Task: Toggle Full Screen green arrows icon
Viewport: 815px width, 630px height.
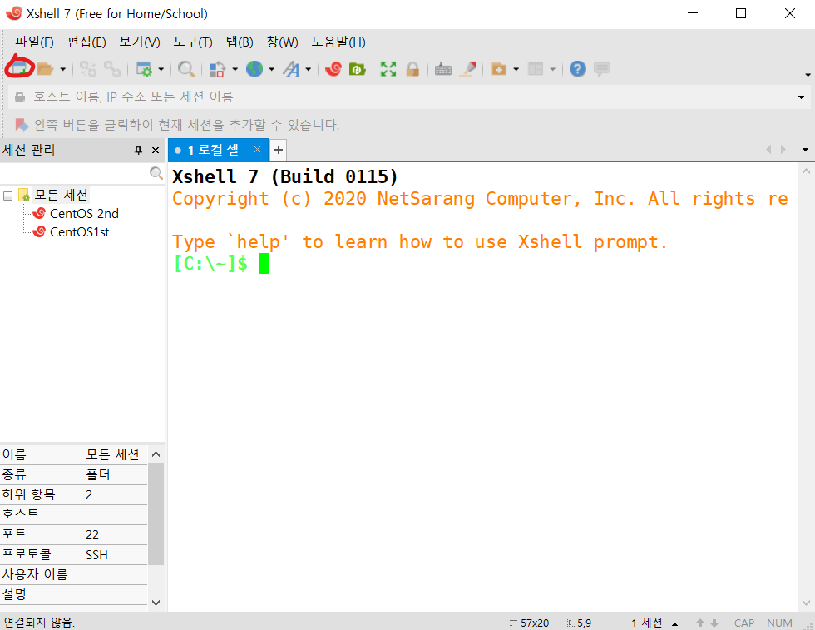Action: point(388,69)
